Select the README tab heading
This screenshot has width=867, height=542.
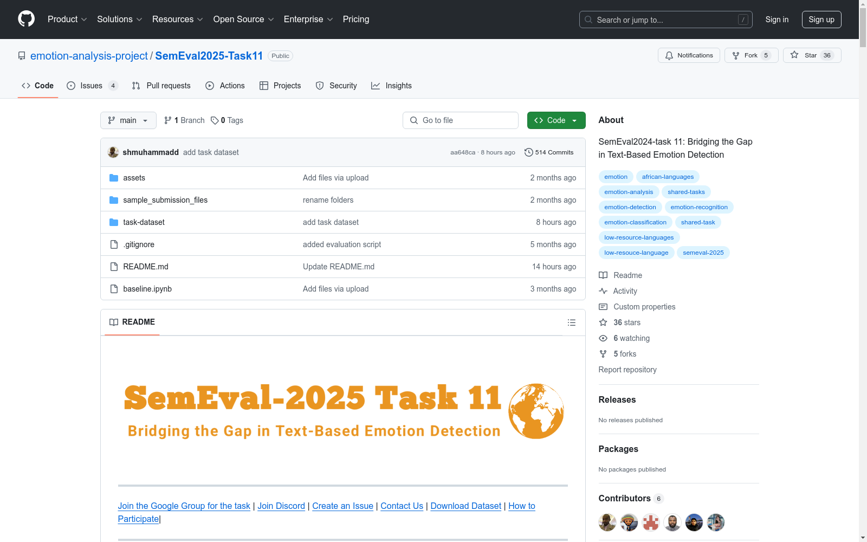click(132, 322)
